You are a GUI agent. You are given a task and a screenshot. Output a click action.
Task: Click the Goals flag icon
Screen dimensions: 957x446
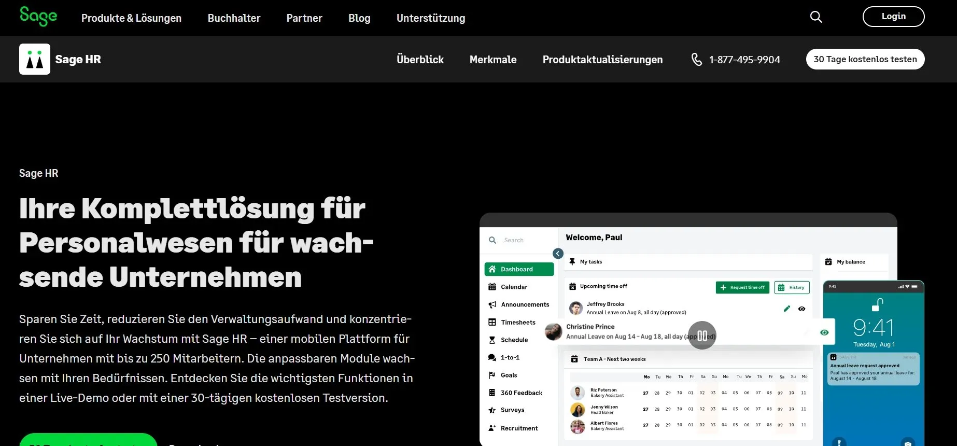pos(492,375)
